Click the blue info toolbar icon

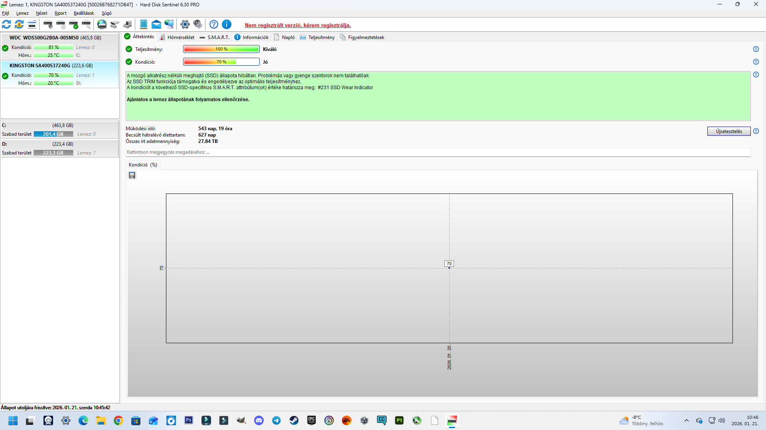[x=227, y=25]
